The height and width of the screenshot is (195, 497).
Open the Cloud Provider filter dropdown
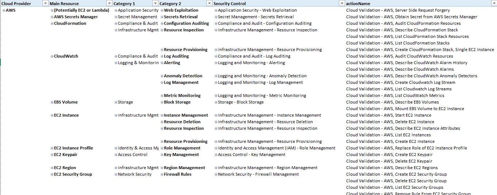45,4
